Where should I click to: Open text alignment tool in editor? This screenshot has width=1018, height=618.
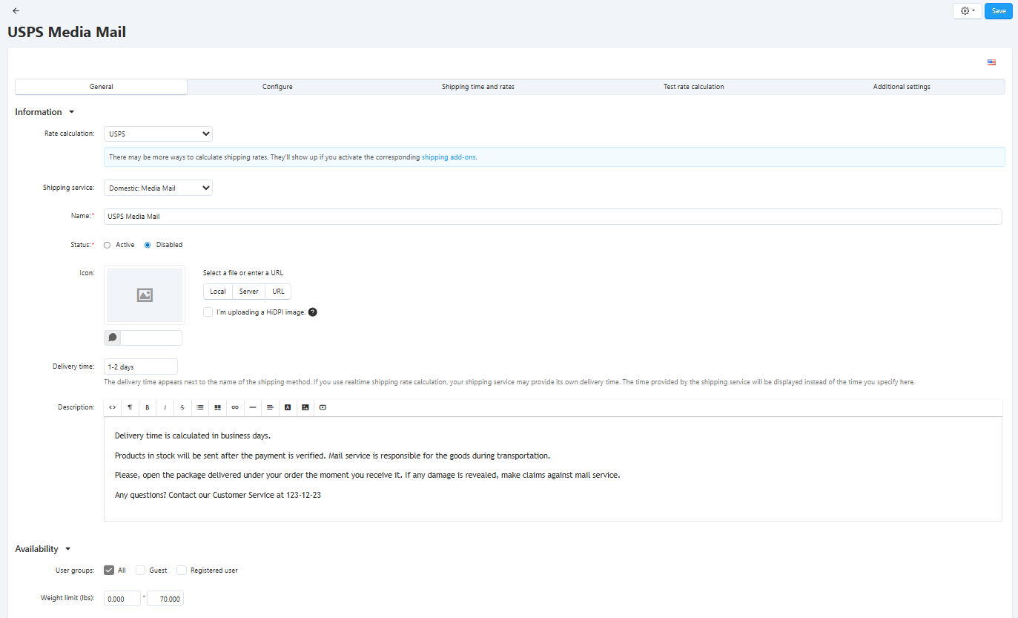click(270, 407)
